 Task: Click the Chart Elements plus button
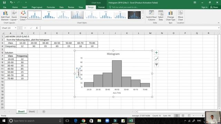tap(156, 53)
